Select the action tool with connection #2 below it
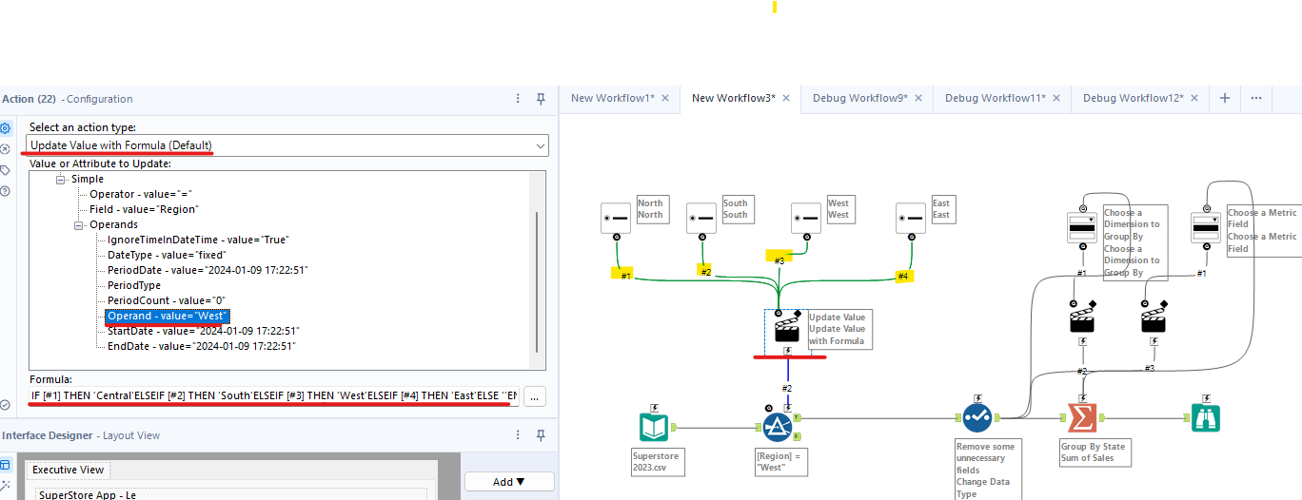The width and height of the screenshot is (1302, 500). [x=1082, y=321]
